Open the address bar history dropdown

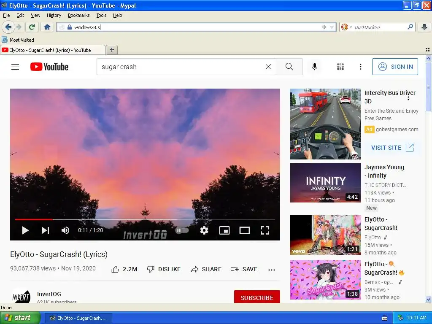point(332,27)
